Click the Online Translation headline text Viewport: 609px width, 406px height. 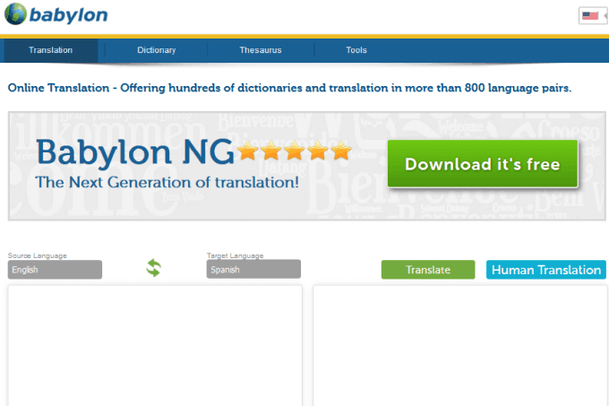pos(289,88)
